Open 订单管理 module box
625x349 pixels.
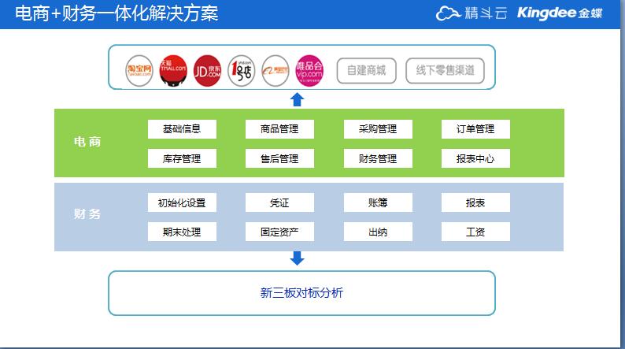(x=475, y=129)
